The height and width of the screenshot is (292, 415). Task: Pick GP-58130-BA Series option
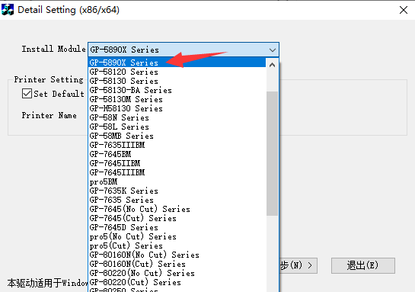coord(177,90)
